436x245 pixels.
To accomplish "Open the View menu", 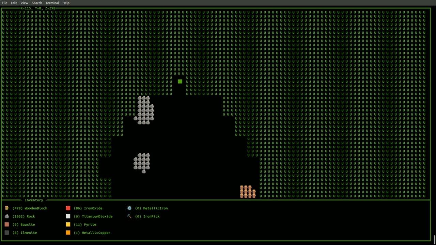I will click(x=24, y=3).
